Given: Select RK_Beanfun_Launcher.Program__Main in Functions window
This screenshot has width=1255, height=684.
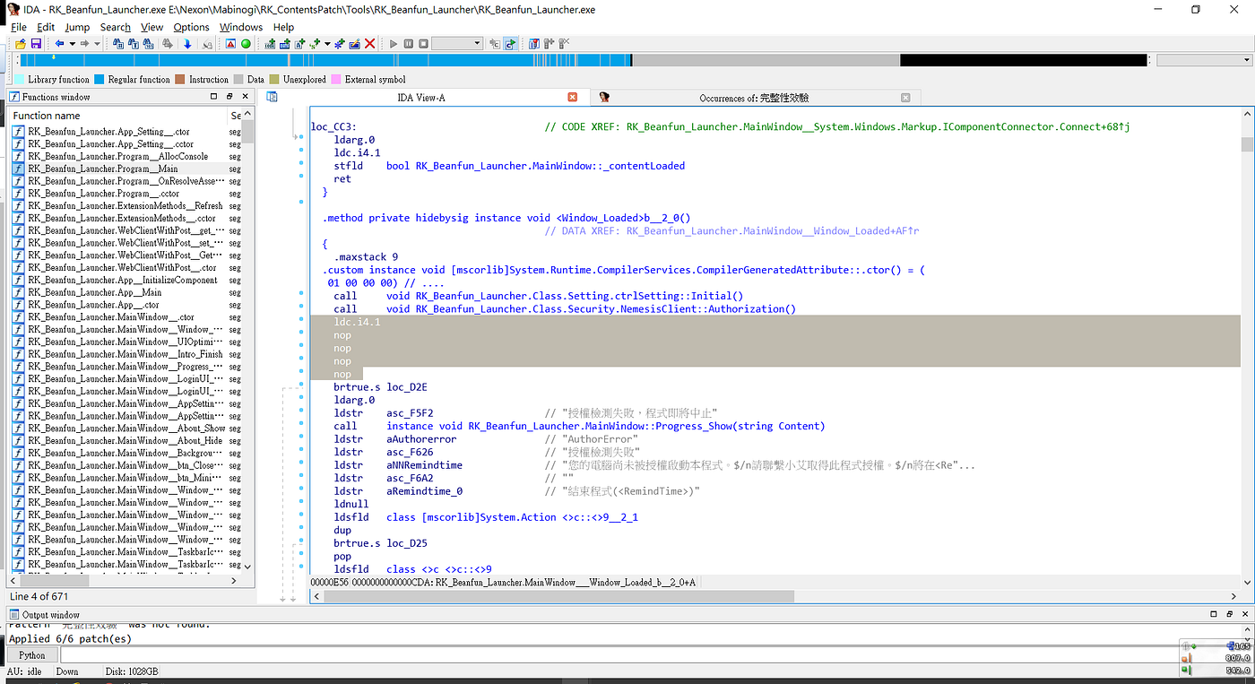Looking at the screenshot, I should (101, 169).
